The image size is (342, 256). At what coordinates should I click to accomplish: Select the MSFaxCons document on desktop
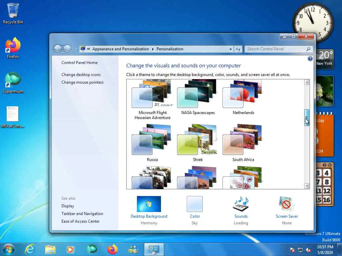coord(13,117)
